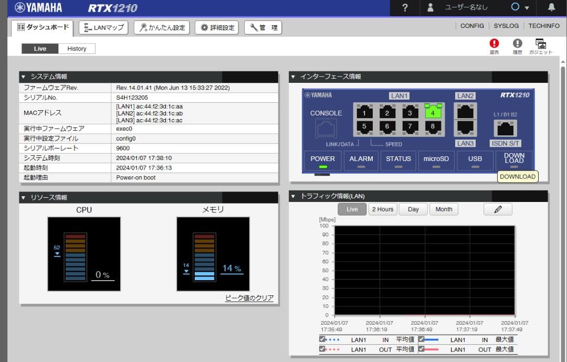Click the user profile icon

coord(430,7)
